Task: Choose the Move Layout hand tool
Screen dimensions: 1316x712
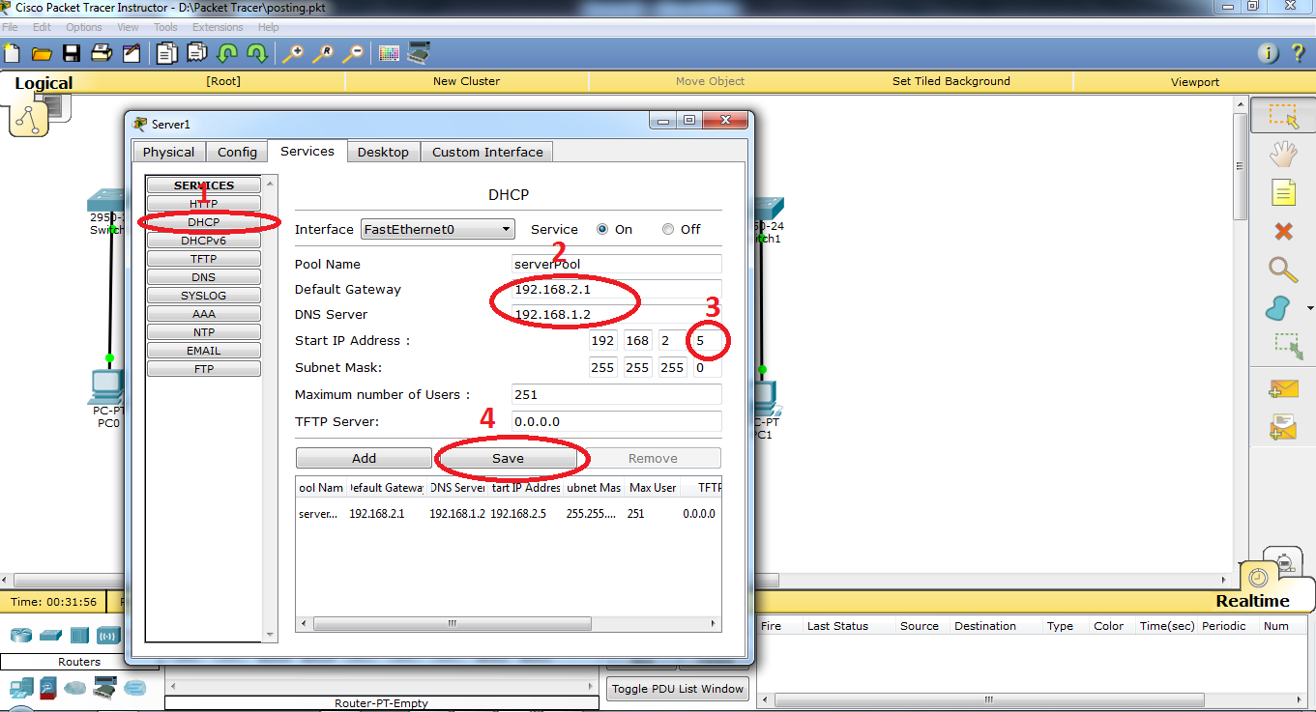Action: click(x=1283, y=154)
